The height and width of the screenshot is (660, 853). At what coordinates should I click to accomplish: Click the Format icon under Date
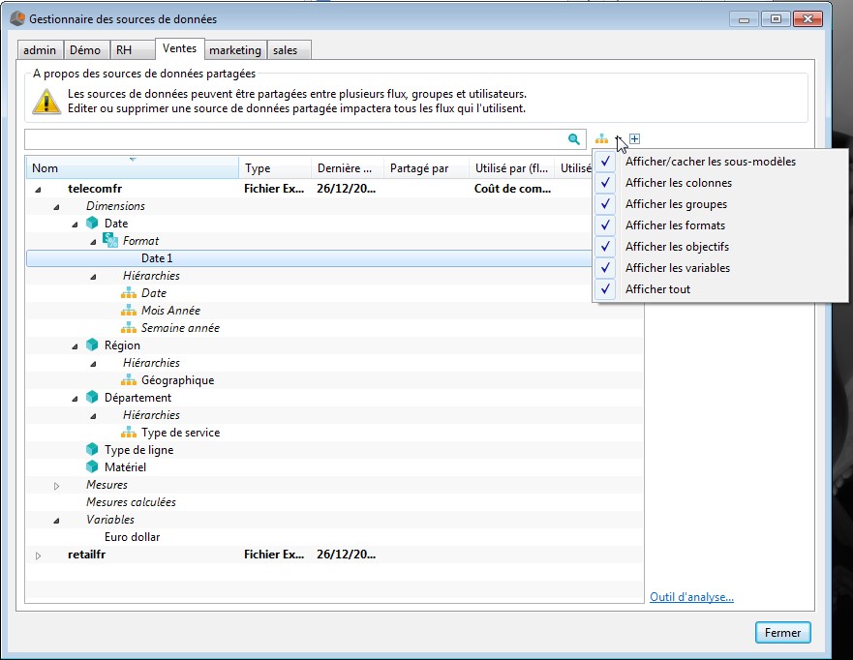[110, 241]
